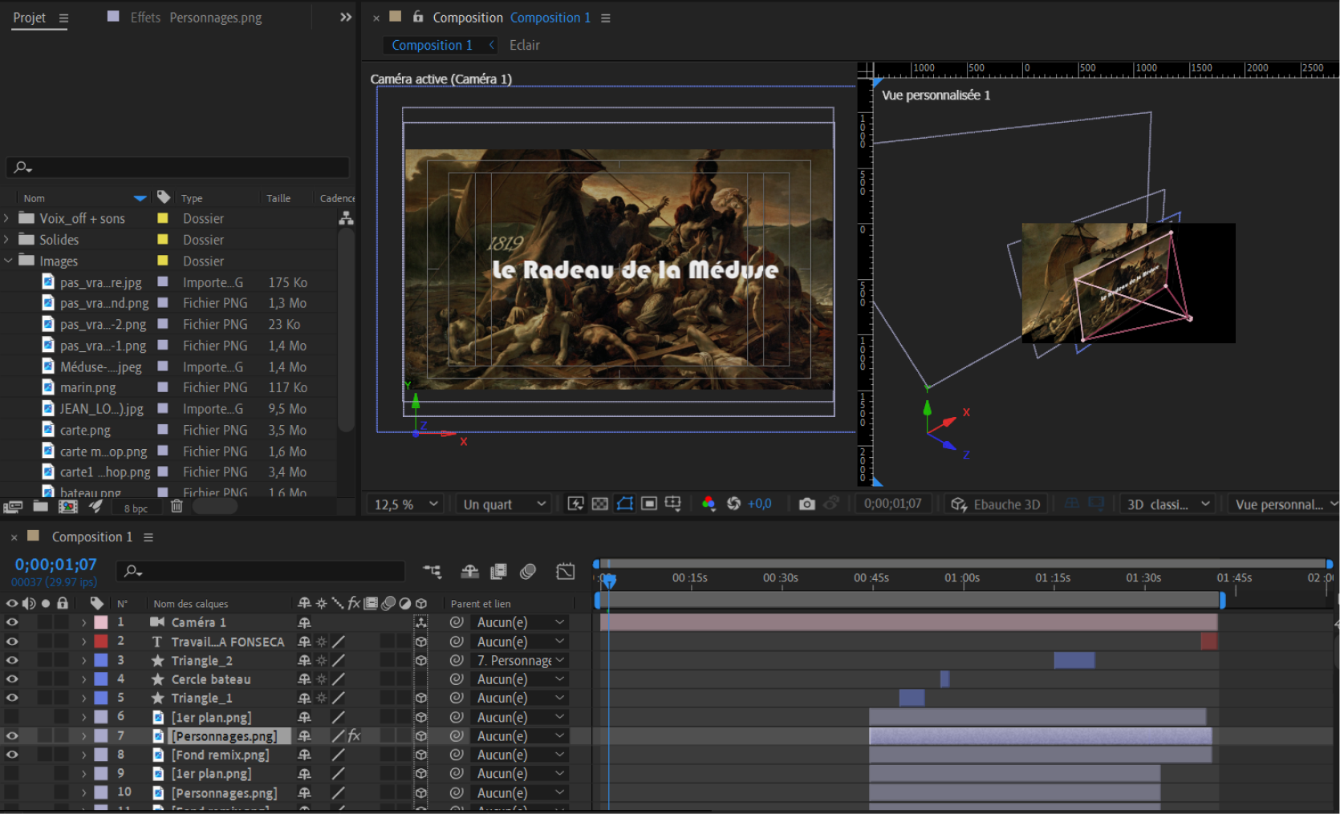The height and width of the screenshot is (814, 1340).
Task: Click the lock icon beside the Composition viewer tab
Action: coord(418,16)
